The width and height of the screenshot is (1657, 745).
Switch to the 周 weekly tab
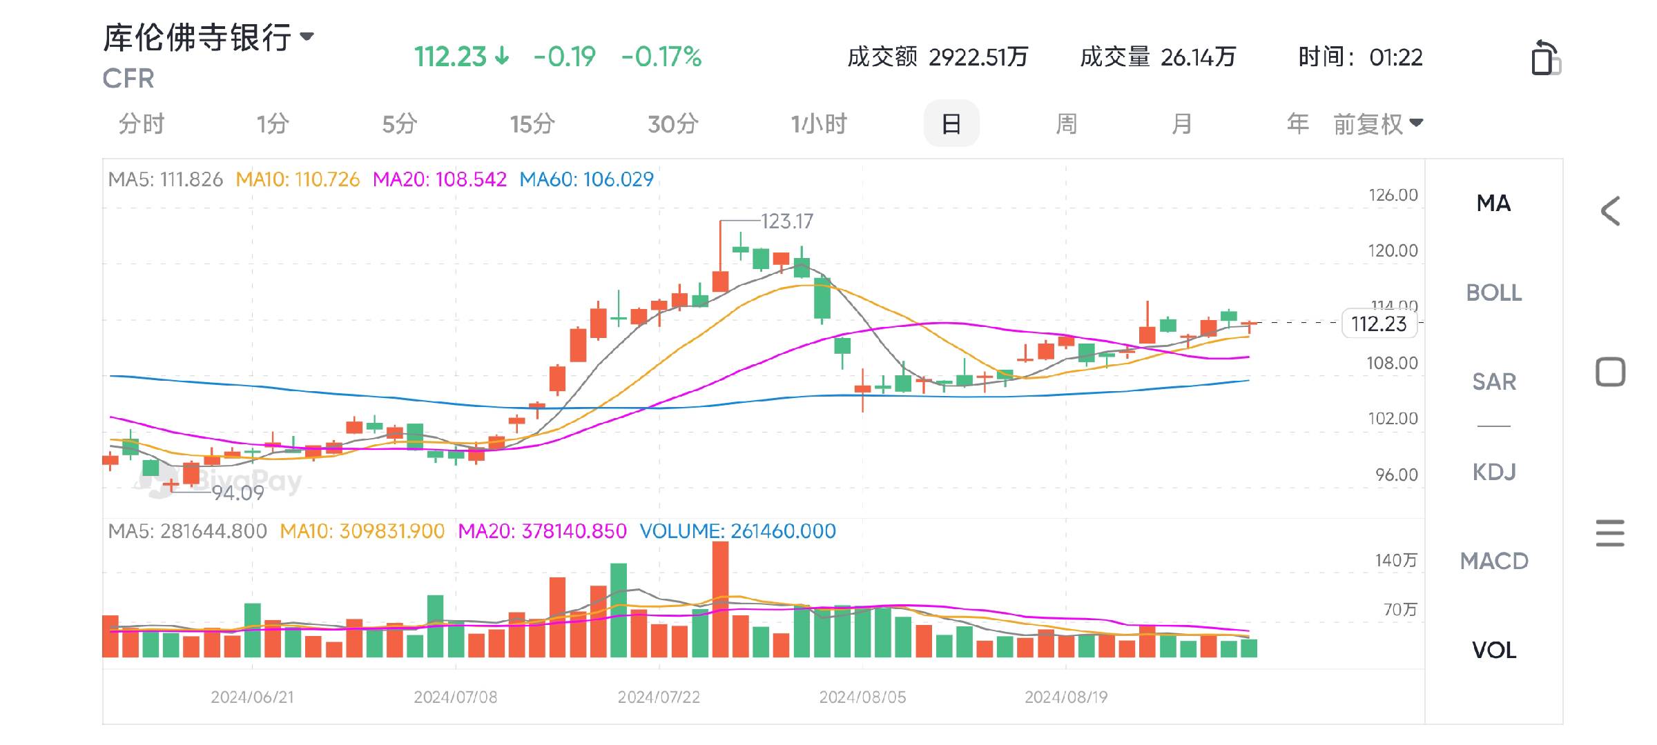pyautogui.click(x=1066, y=124)
